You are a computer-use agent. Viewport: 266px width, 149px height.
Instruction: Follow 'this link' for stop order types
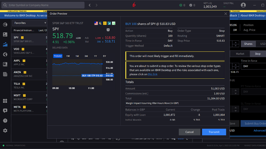coord(153,74)
